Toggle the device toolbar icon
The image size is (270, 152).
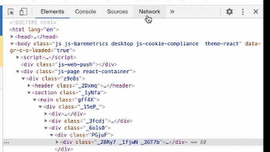[23, 12]
